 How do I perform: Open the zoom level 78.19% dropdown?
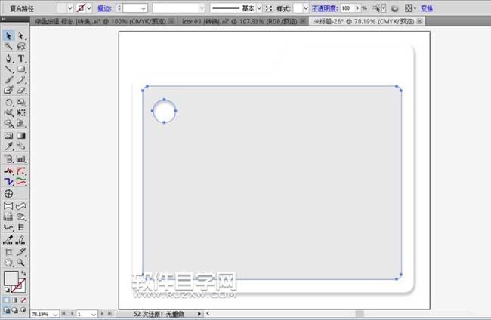point(55,314)
